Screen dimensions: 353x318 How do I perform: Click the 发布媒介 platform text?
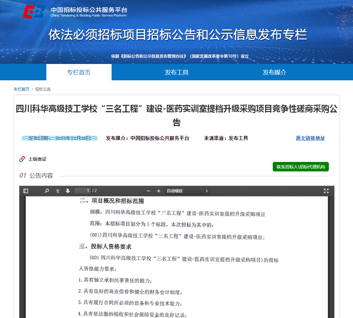click(x=147, y=138)
